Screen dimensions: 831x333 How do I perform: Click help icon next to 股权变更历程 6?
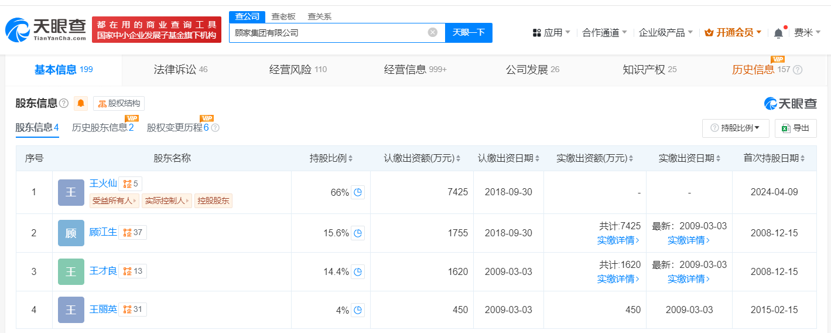[x=215, y=128]
